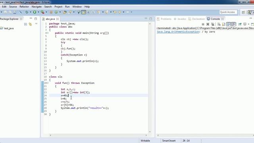Screen dimensions: 254x143
Task: Open the Source menu
Action: point(13,7)
